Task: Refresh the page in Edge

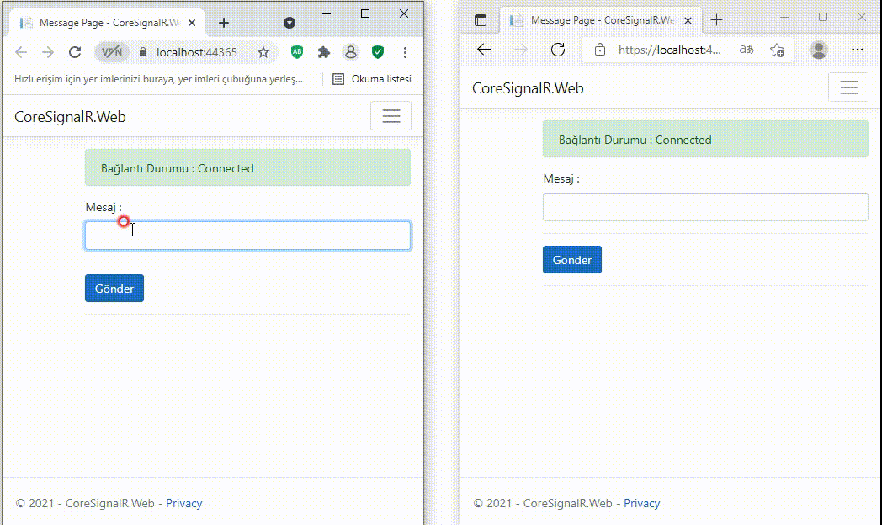Action: pyautogui.click(x=558, y=50)
